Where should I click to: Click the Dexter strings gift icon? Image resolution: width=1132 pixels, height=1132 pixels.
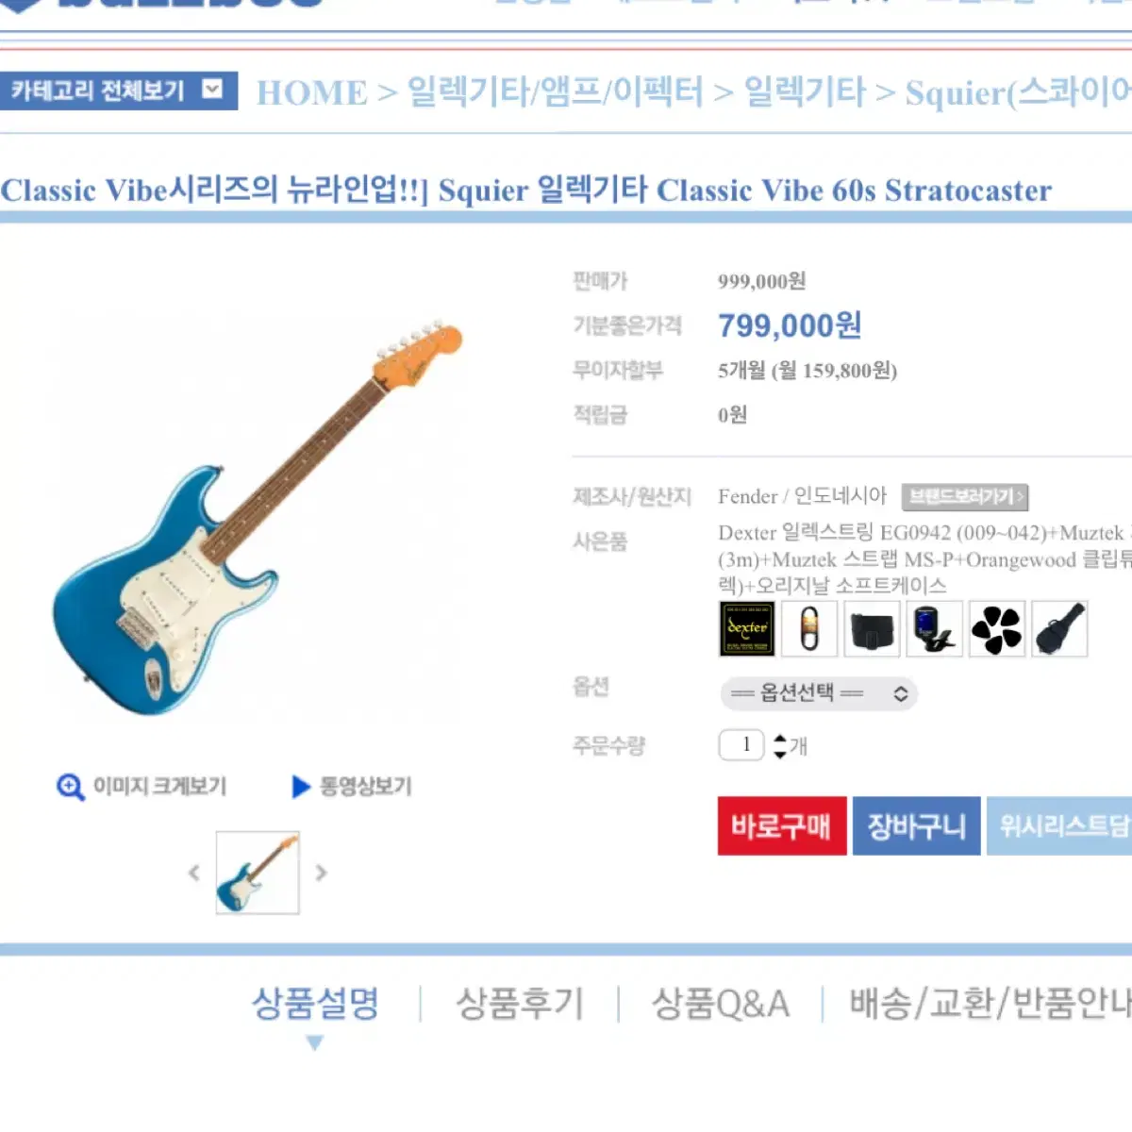click(x=747, y=628)
